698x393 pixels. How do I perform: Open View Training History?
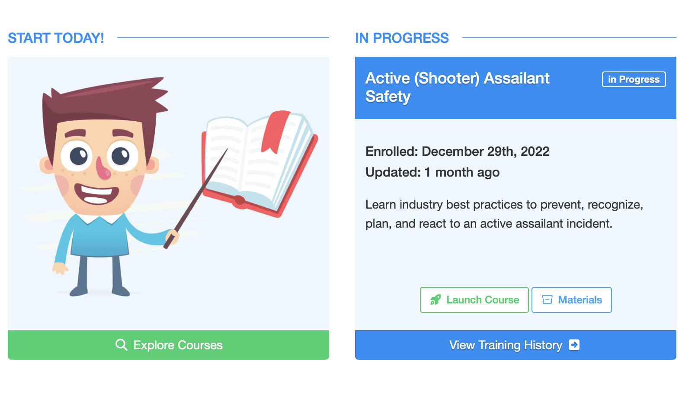pos(515,345)
